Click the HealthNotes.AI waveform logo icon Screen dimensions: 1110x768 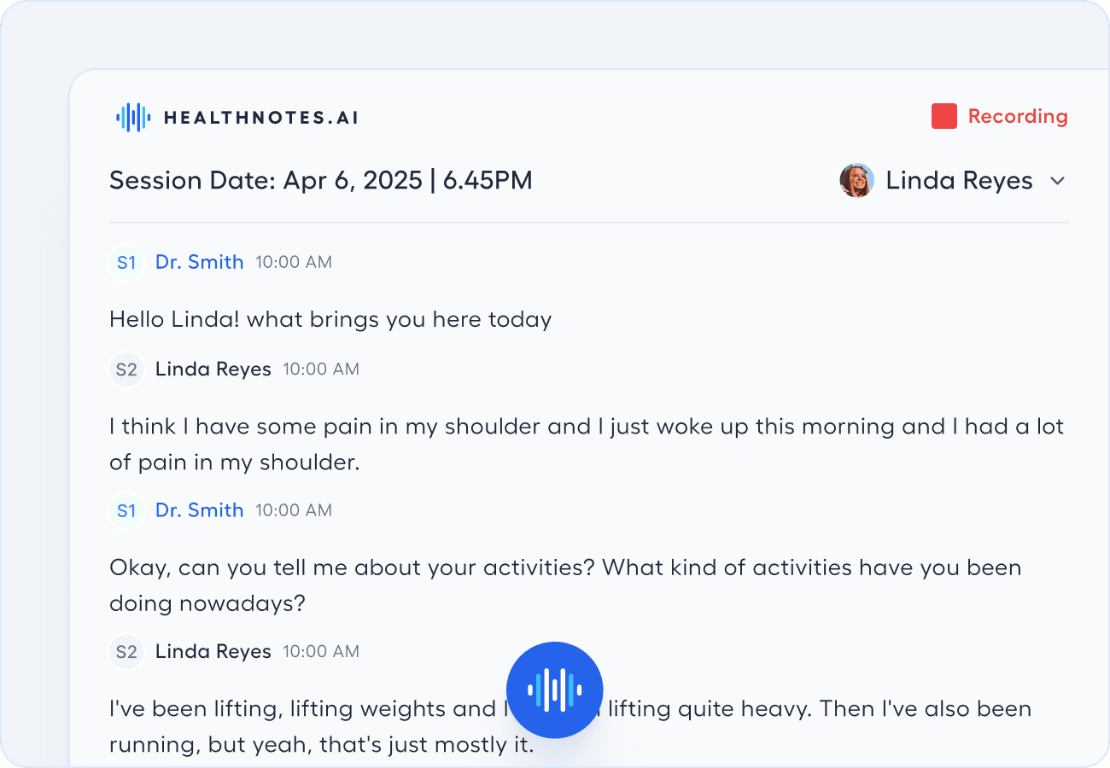point(133,117)
